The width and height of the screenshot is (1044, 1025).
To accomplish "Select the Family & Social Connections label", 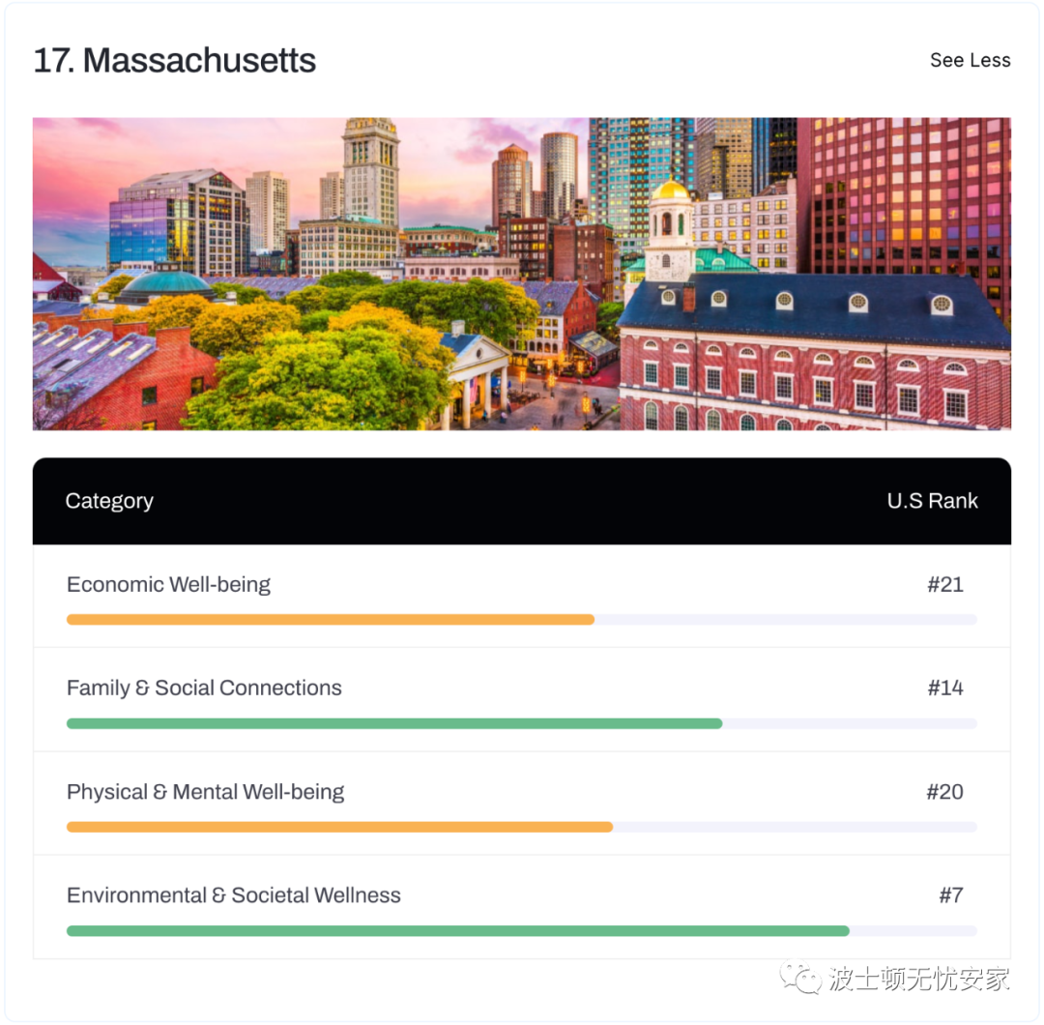I will pyautogui.click(x=204, y=688).
